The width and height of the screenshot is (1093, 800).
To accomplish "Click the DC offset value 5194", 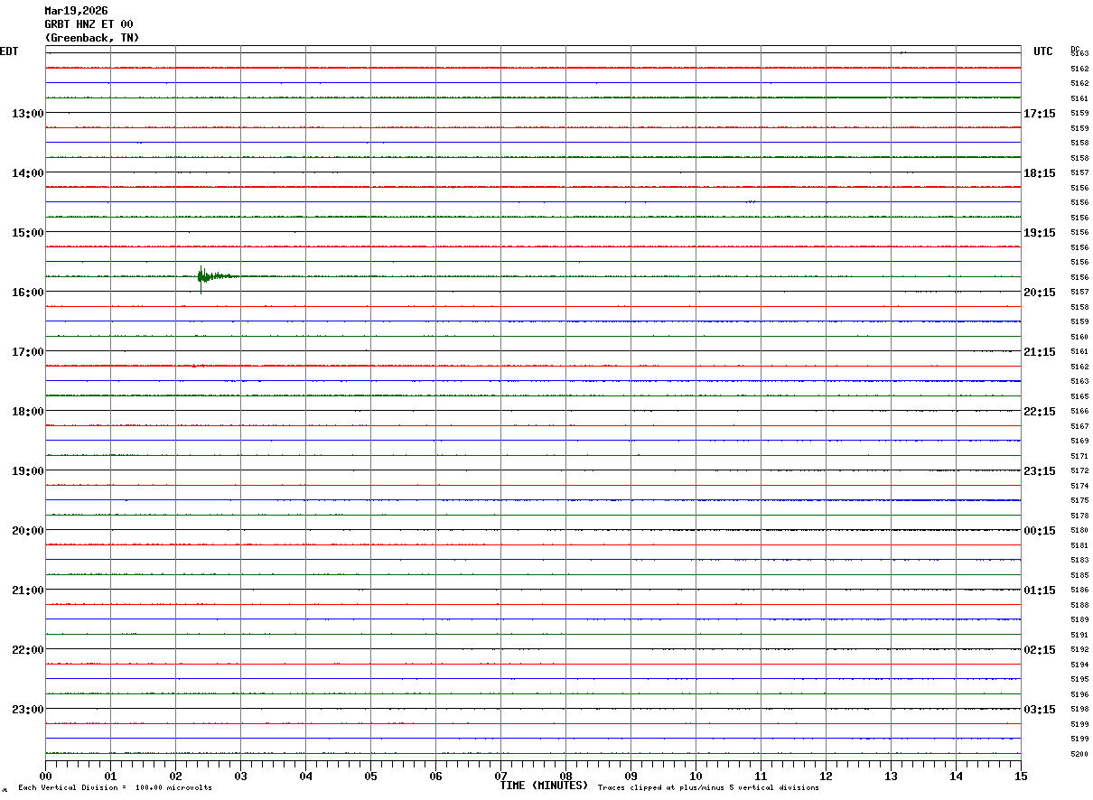I will pos(1079,665).
